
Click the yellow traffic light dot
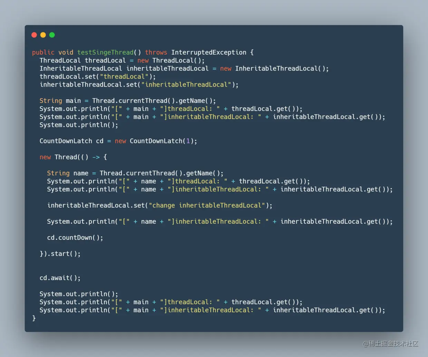(43, 35)
